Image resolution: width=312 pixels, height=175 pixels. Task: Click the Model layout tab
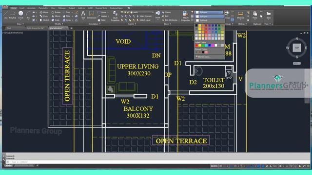tap(9, 165)
